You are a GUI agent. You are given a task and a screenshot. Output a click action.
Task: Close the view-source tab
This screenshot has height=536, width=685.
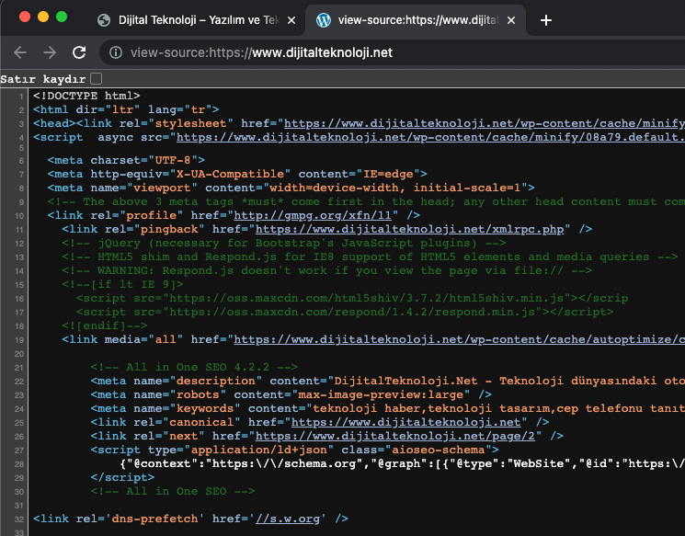(x=511, y=20)
